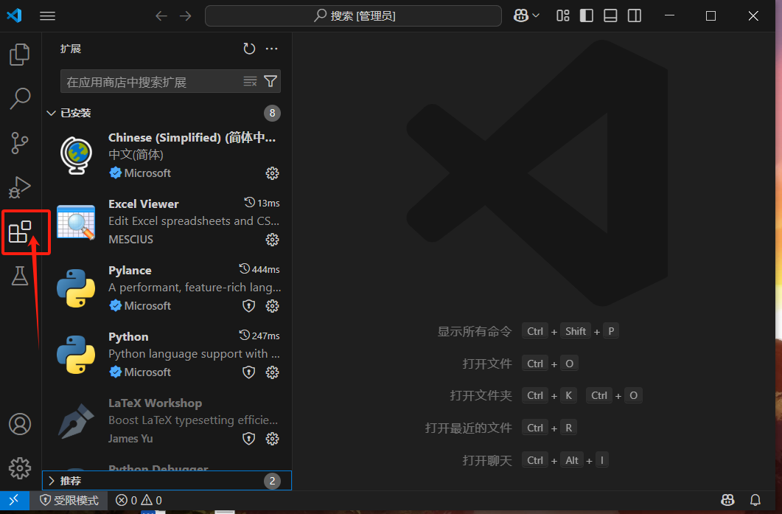Viewport: 782px width, 514px height.
Task: Open the Accounts menu icon
Action: click(20, 424)
